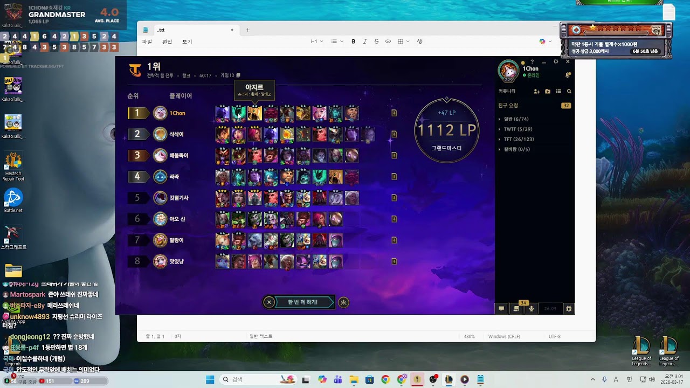Open match details icon for player 배불뚝이
Image resolution: width=690 pixels, height=388 pixels.
[x=394, y=155]
